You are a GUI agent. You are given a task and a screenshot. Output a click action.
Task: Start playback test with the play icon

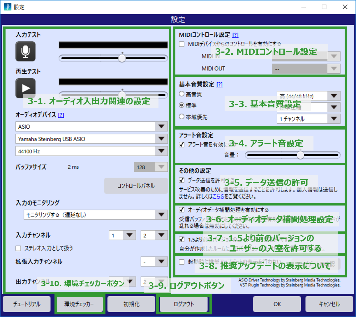(26, 88)
